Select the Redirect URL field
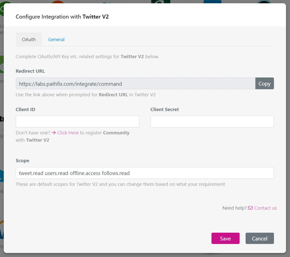The image size is (290, 257). coord(135,83)
